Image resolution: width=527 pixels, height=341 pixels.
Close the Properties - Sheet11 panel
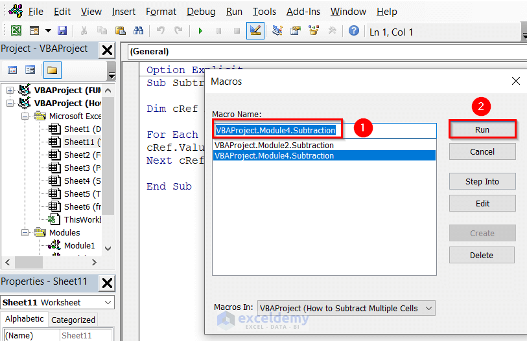pos(107,283)
